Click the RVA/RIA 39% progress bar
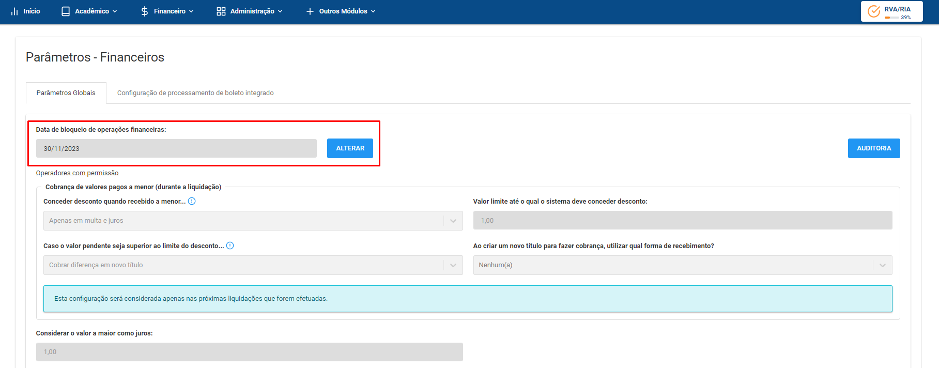The width and height of the screenshot is (939, 368). coord(892,18)
